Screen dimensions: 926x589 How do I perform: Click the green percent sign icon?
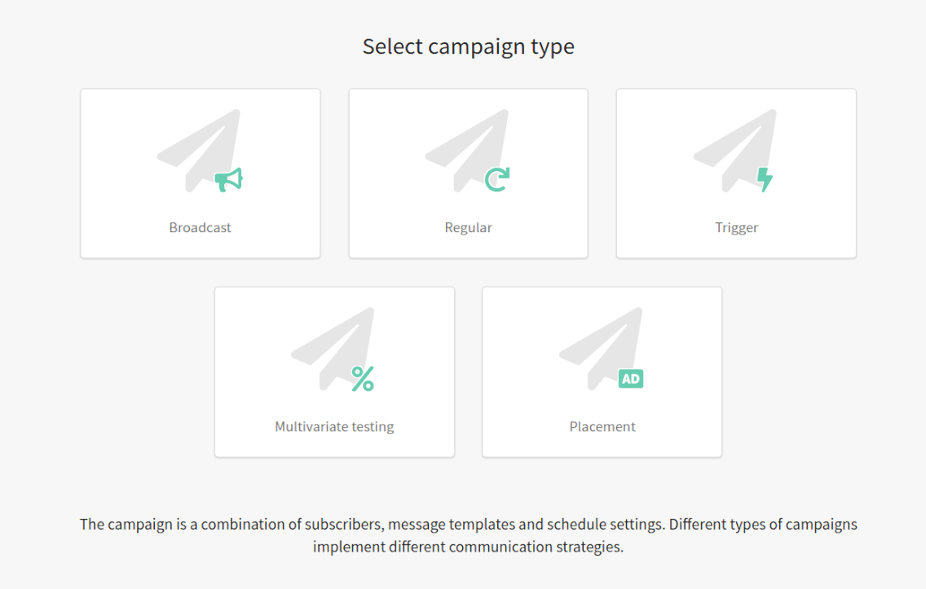click(363, 379)
